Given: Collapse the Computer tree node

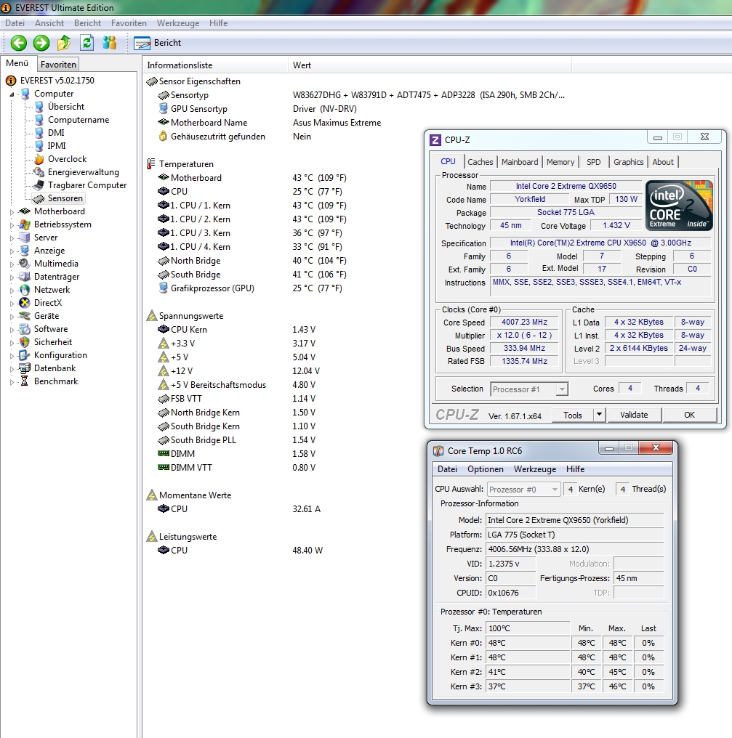Looking at the screenshot, I should (x=12, y=94).
